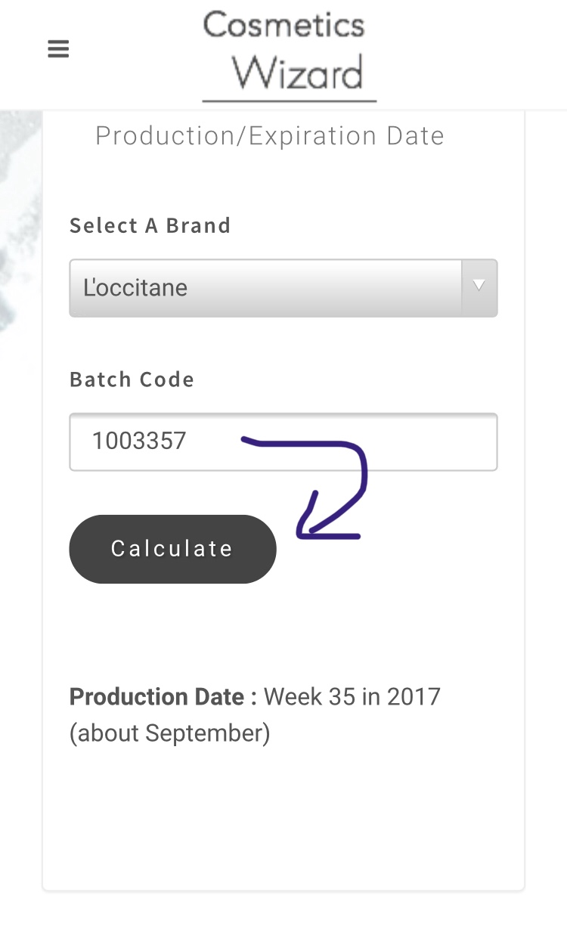Open the hamburger navigation menu
567x945 pixels.
pyautogui.click(x=58, y=49)
